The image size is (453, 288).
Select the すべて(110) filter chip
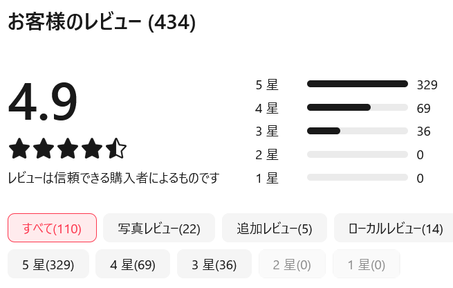tap(52, 228)
